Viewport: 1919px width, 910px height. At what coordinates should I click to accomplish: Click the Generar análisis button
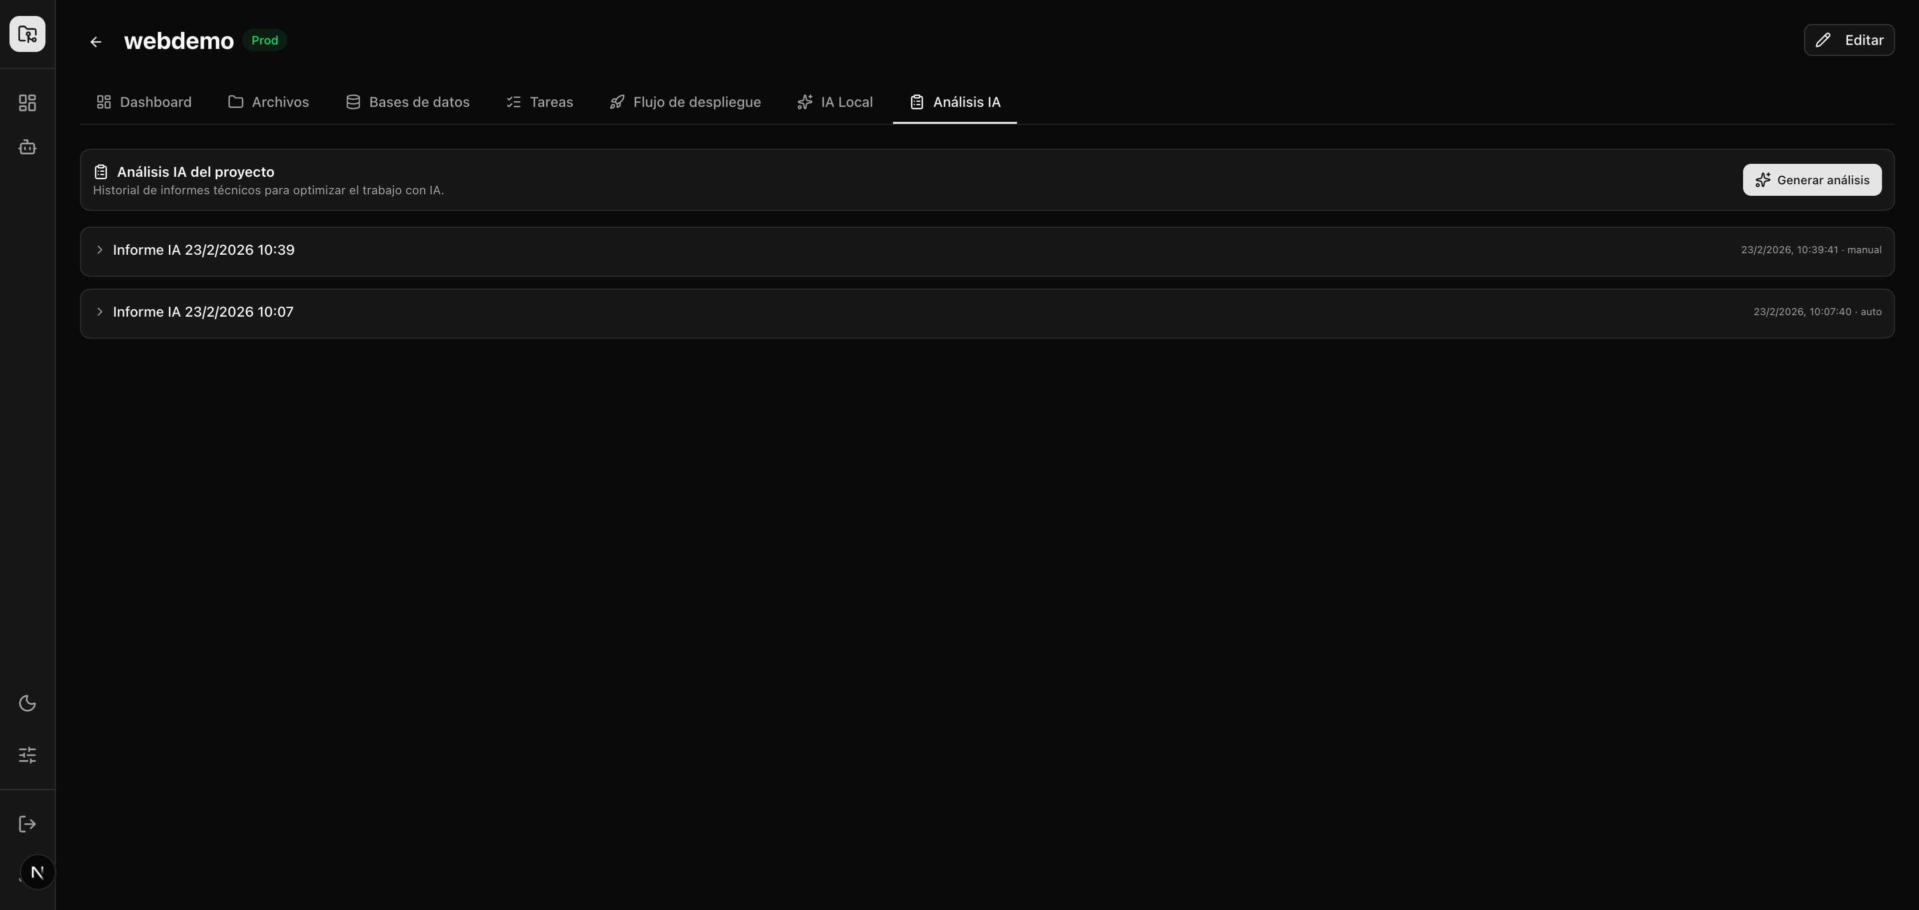pyautogui.click(x=1813, y=179)
